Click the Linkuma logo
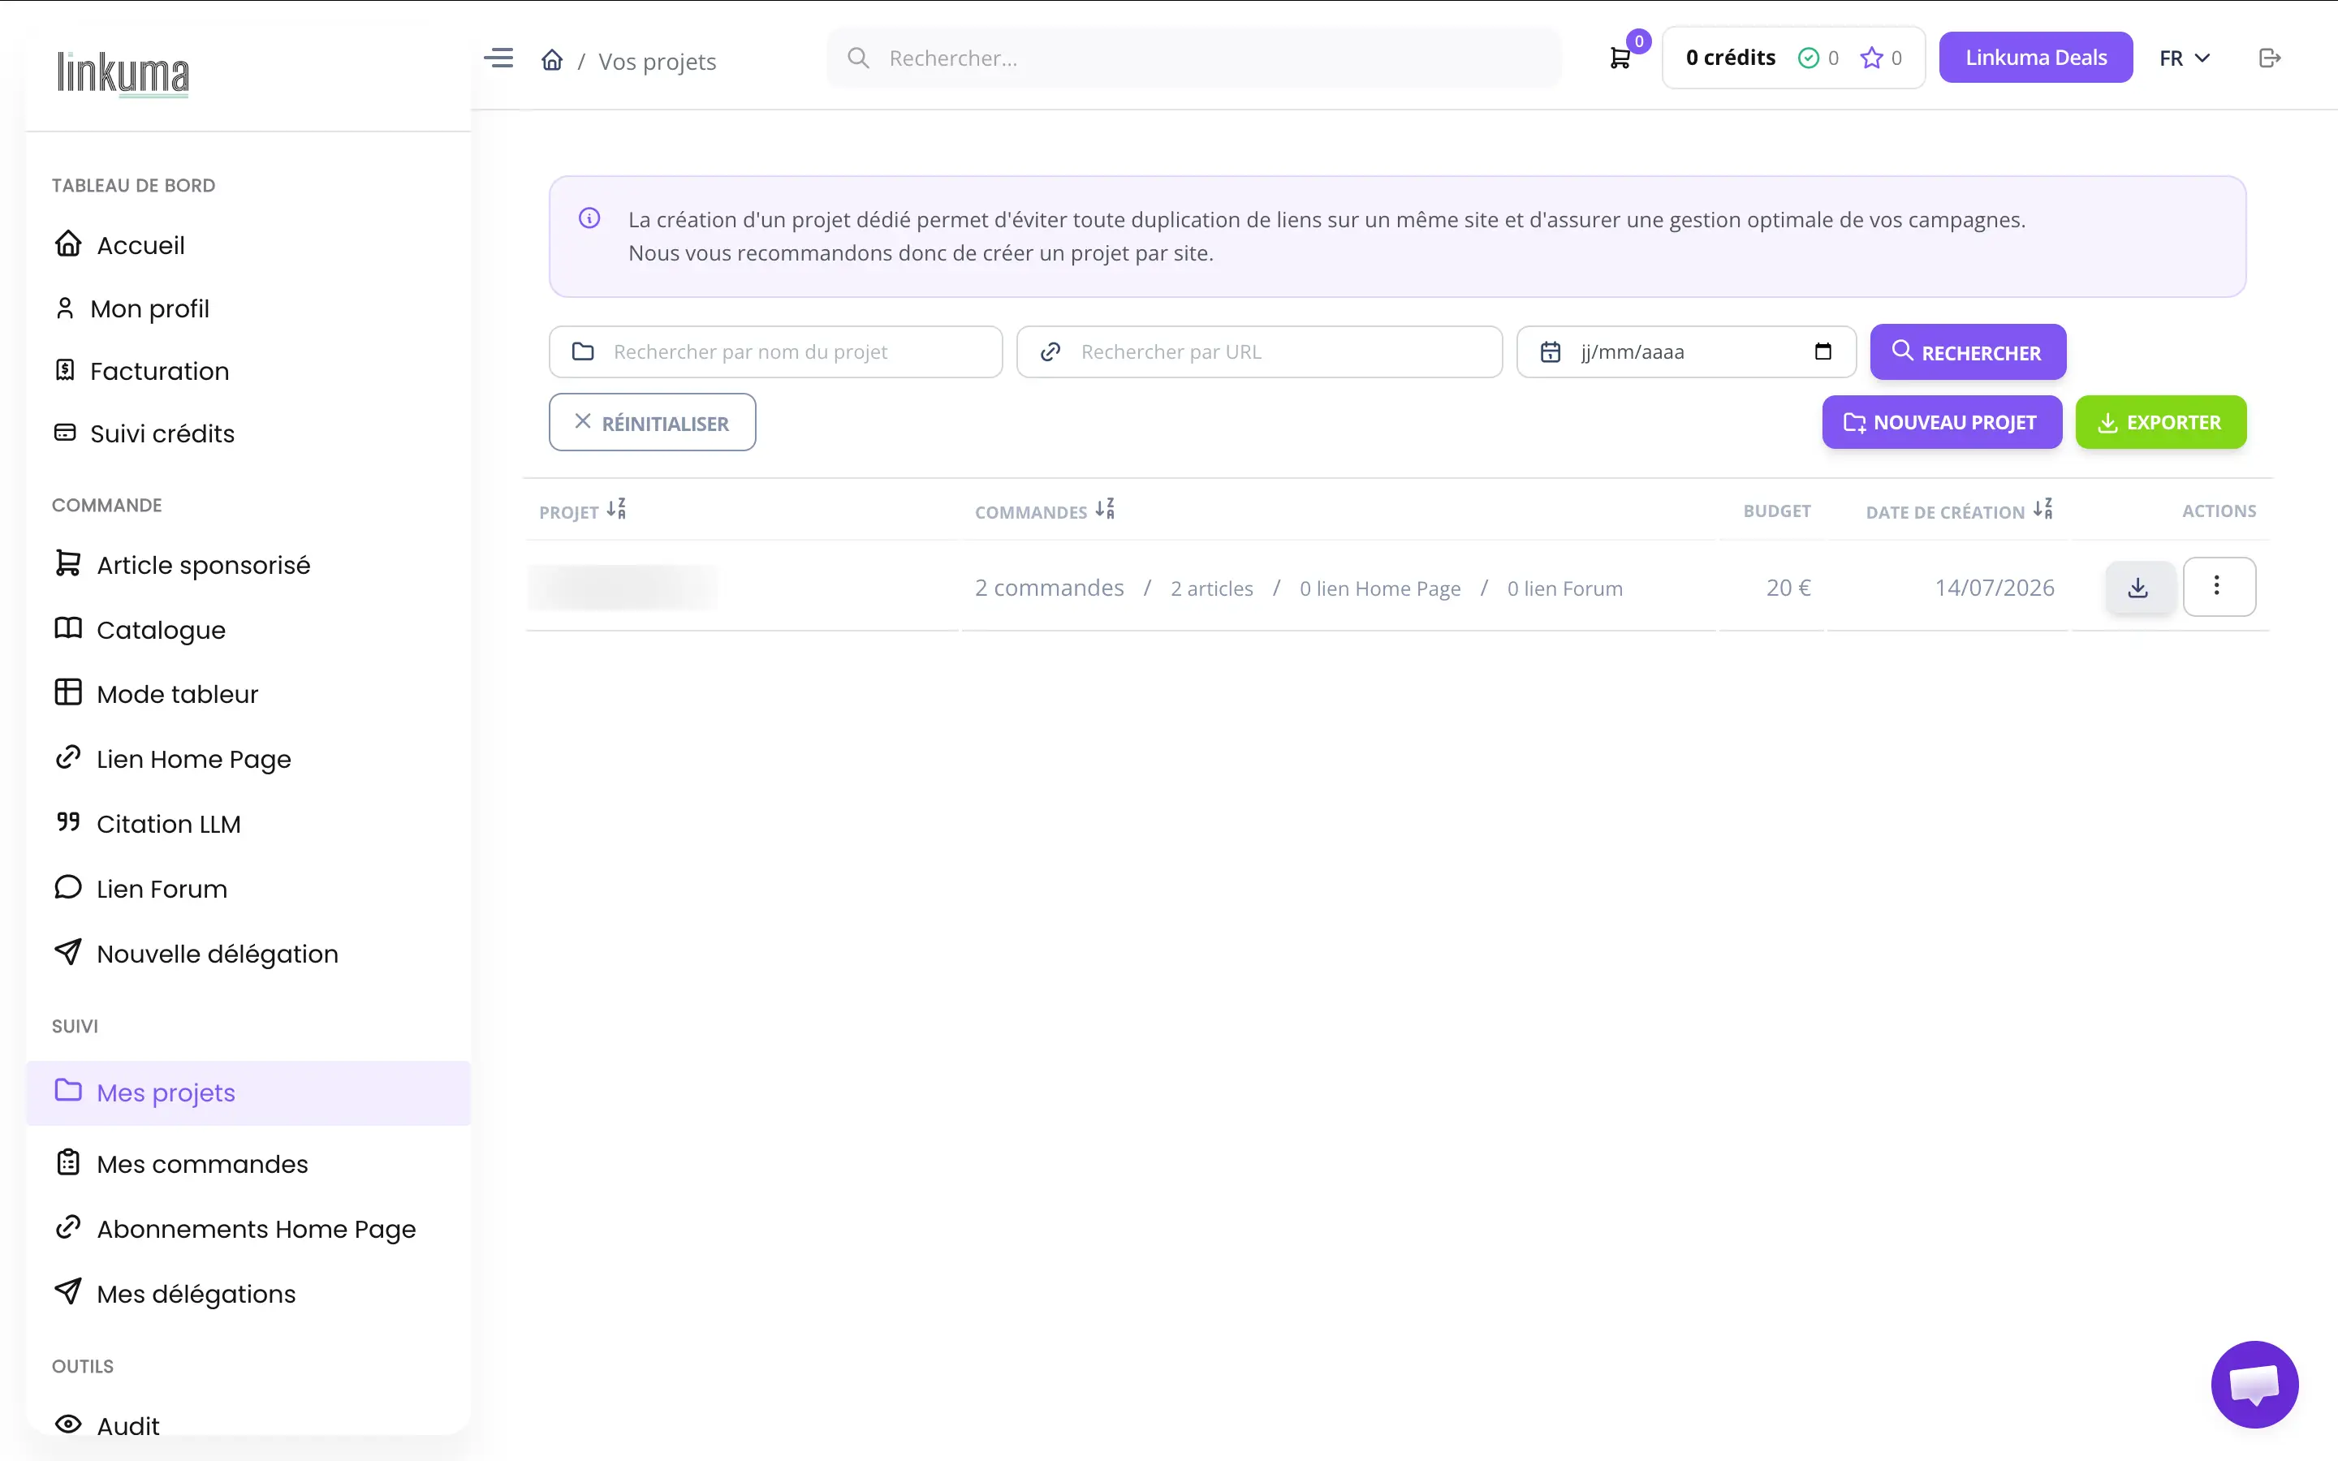The width and height of the screenshot is (2338, 1461). pos(123,73)
